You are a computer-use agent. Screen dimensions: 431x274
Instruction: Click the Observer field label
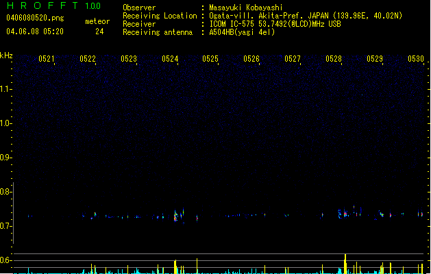coord(139,8)
